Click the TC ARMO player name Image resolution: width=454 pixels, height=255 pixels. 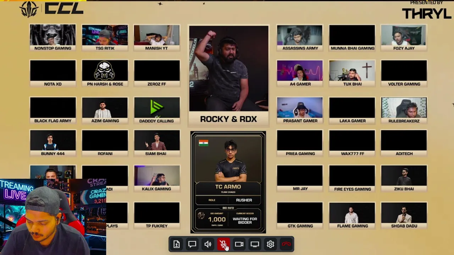click(x=228, y=187)
